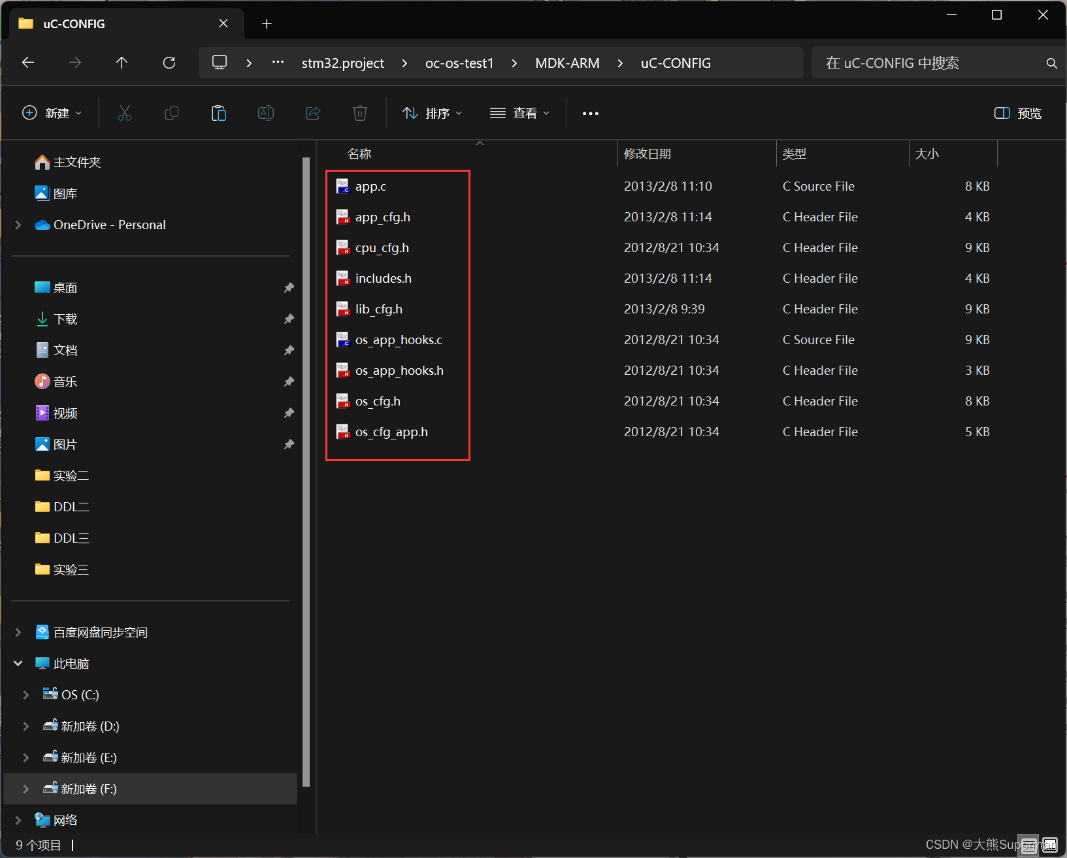Expand the 网络 tree node
This screenshot has height=858, width=1067.
18,820
